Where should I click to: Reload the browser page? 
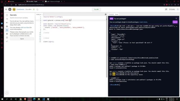[12, 5]
